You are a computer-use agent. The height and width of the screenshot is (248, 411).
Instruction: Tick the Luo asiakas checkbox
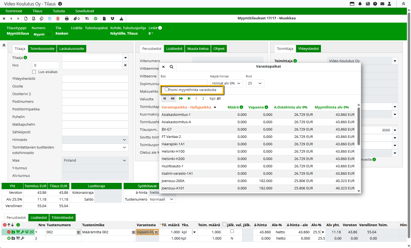tap(34, 72)
